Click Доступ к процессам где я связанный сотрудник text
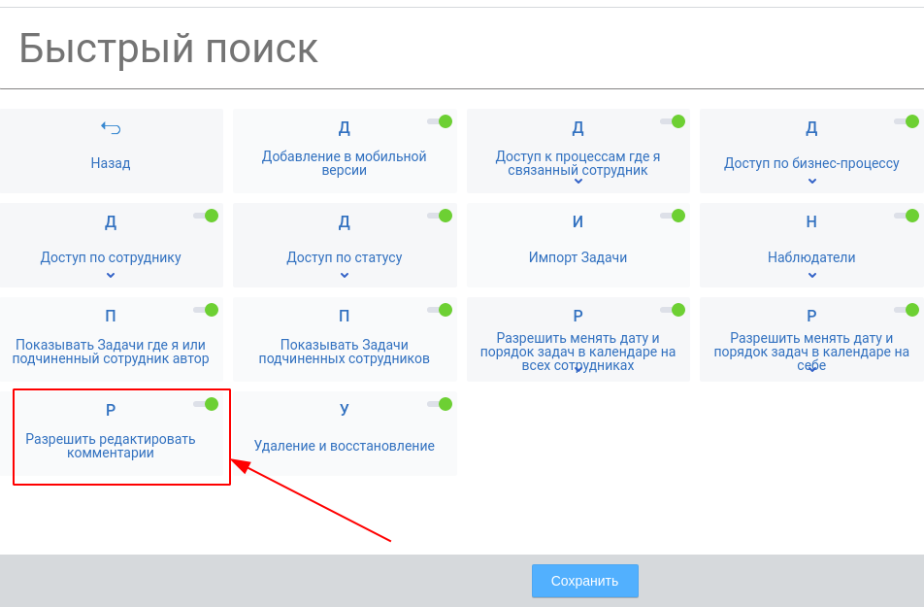The height and width of the screenshot is (607, 924). pos(578,163)
